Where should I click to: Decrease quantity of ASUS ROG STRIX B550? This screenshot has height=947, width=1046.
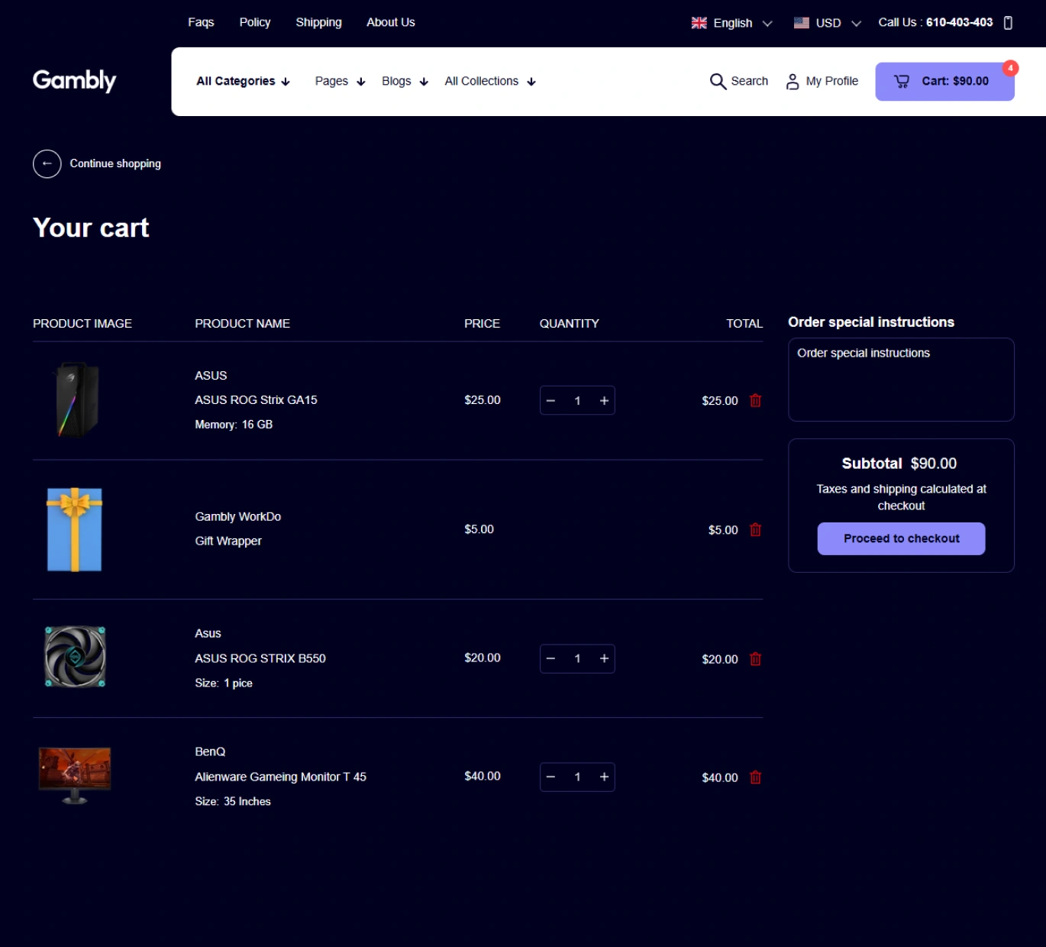tap(550, 658)
